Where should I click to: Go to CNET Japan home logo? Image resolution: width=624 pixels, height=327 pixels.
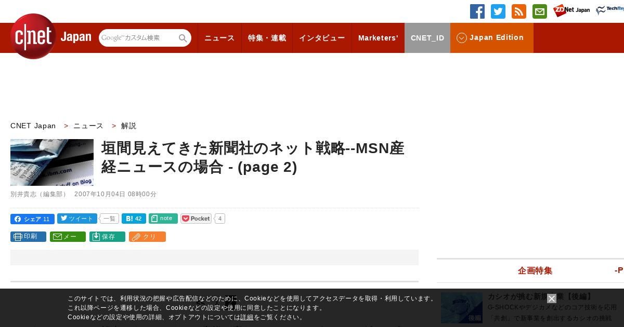pyautogui.click(x=50, y=37)
